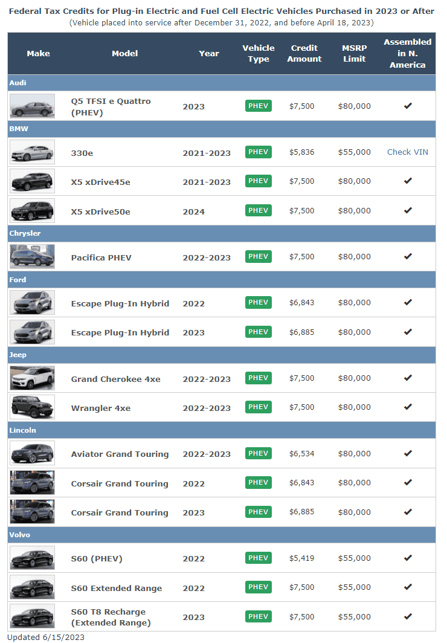Screen dimensions: 447x643
Task: Click the PHEV badge in the X5 xDrive50e row
Action: pyautogui.click(x=258, y=211)
